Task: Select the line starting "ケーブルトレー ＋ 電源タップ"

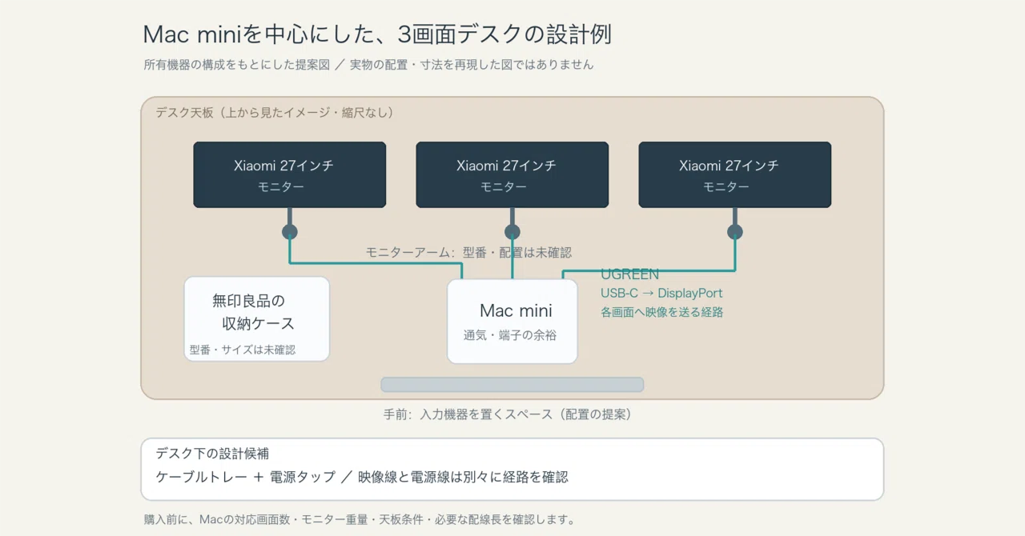Action: (362, 477)
